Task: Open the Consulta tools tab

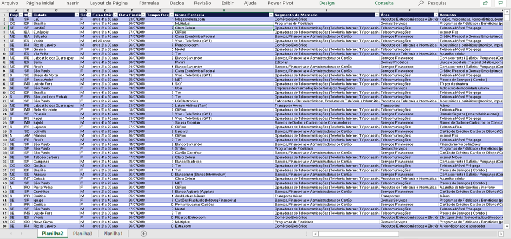Action: pos(384,3)
